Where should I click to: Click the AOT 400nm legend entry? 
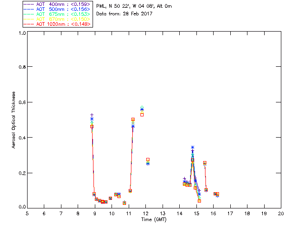[57, 4]
